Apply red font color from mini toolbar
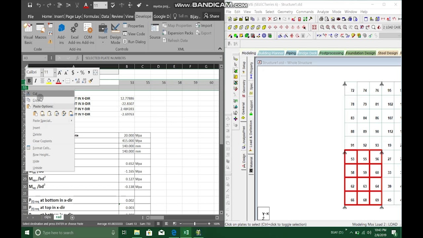This screenshot has width=423, height=238. pos(58,81)
